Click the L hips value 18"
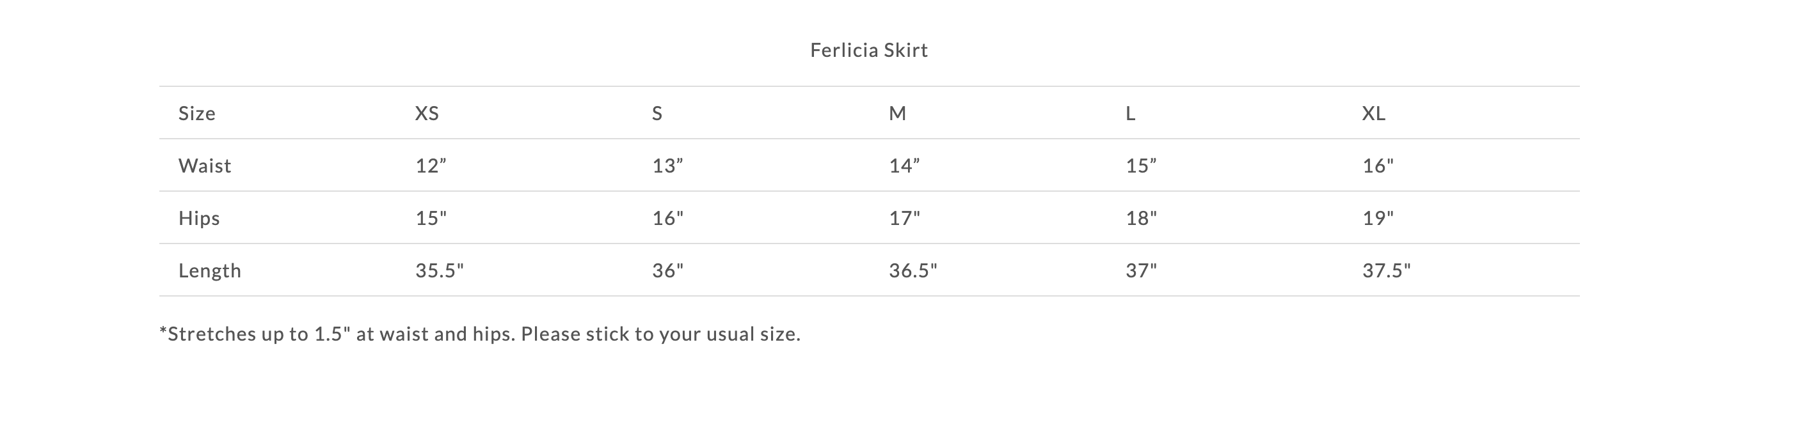 click(1141, 219)
